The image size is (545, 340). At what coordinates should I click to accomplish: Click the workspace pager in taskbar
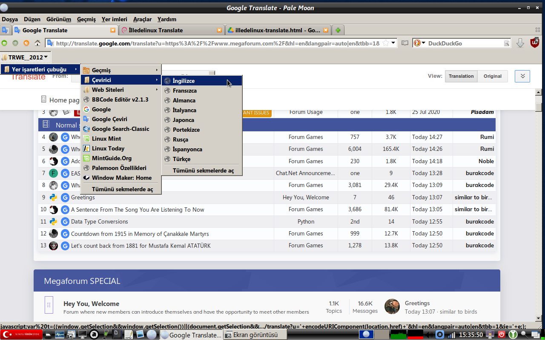point(366,335)
